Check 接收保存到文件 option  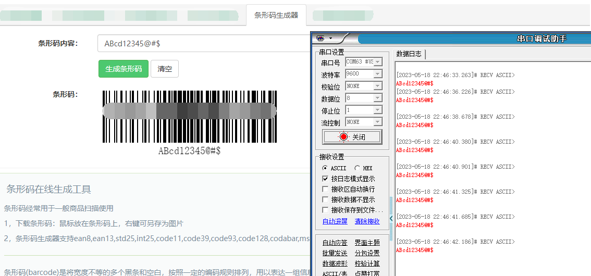(325, 210)
